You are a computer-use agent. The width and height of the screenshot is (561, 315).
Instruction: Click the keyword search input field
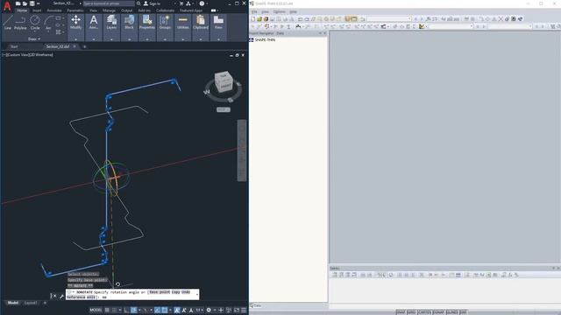109,3
